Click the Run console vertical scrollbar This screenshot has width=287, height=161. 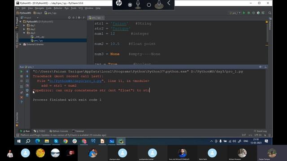(267, 98)
